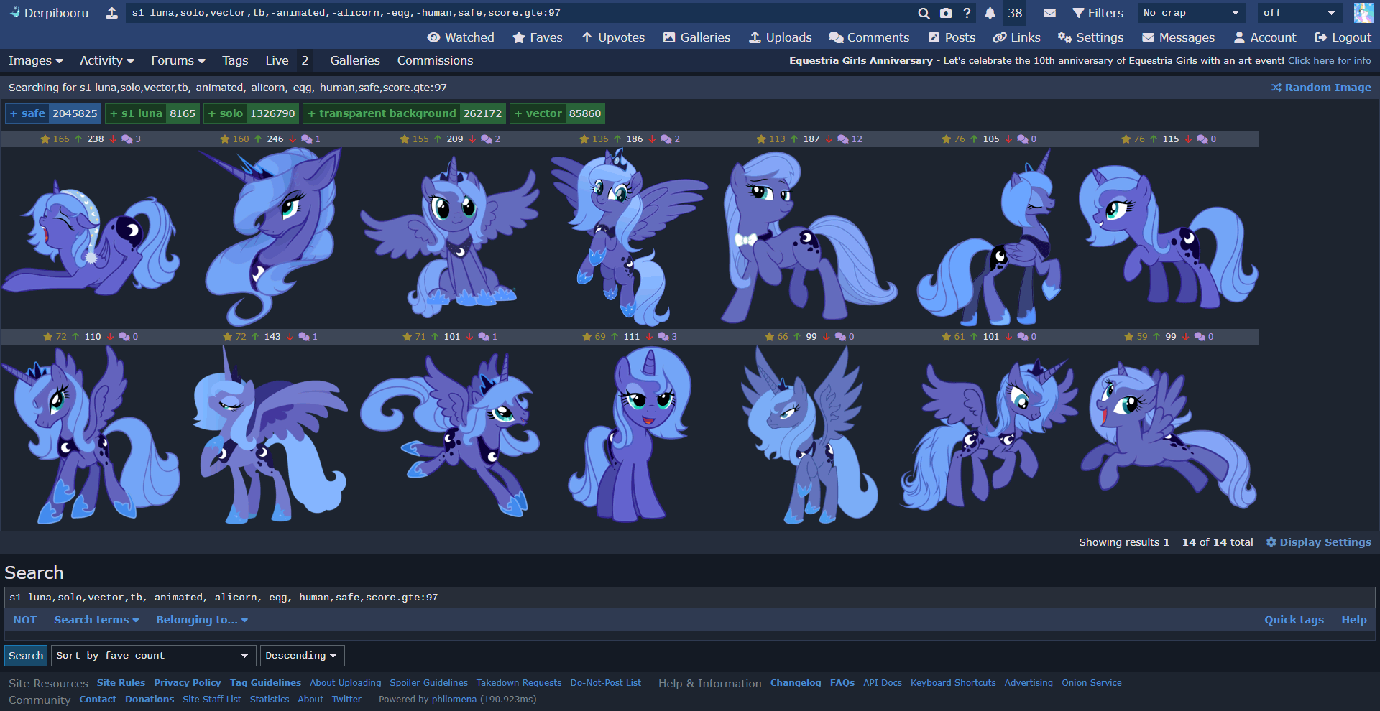Open the envelope messages icon in header
The image size is (1380, 711).
click(x=1049, y=13)
